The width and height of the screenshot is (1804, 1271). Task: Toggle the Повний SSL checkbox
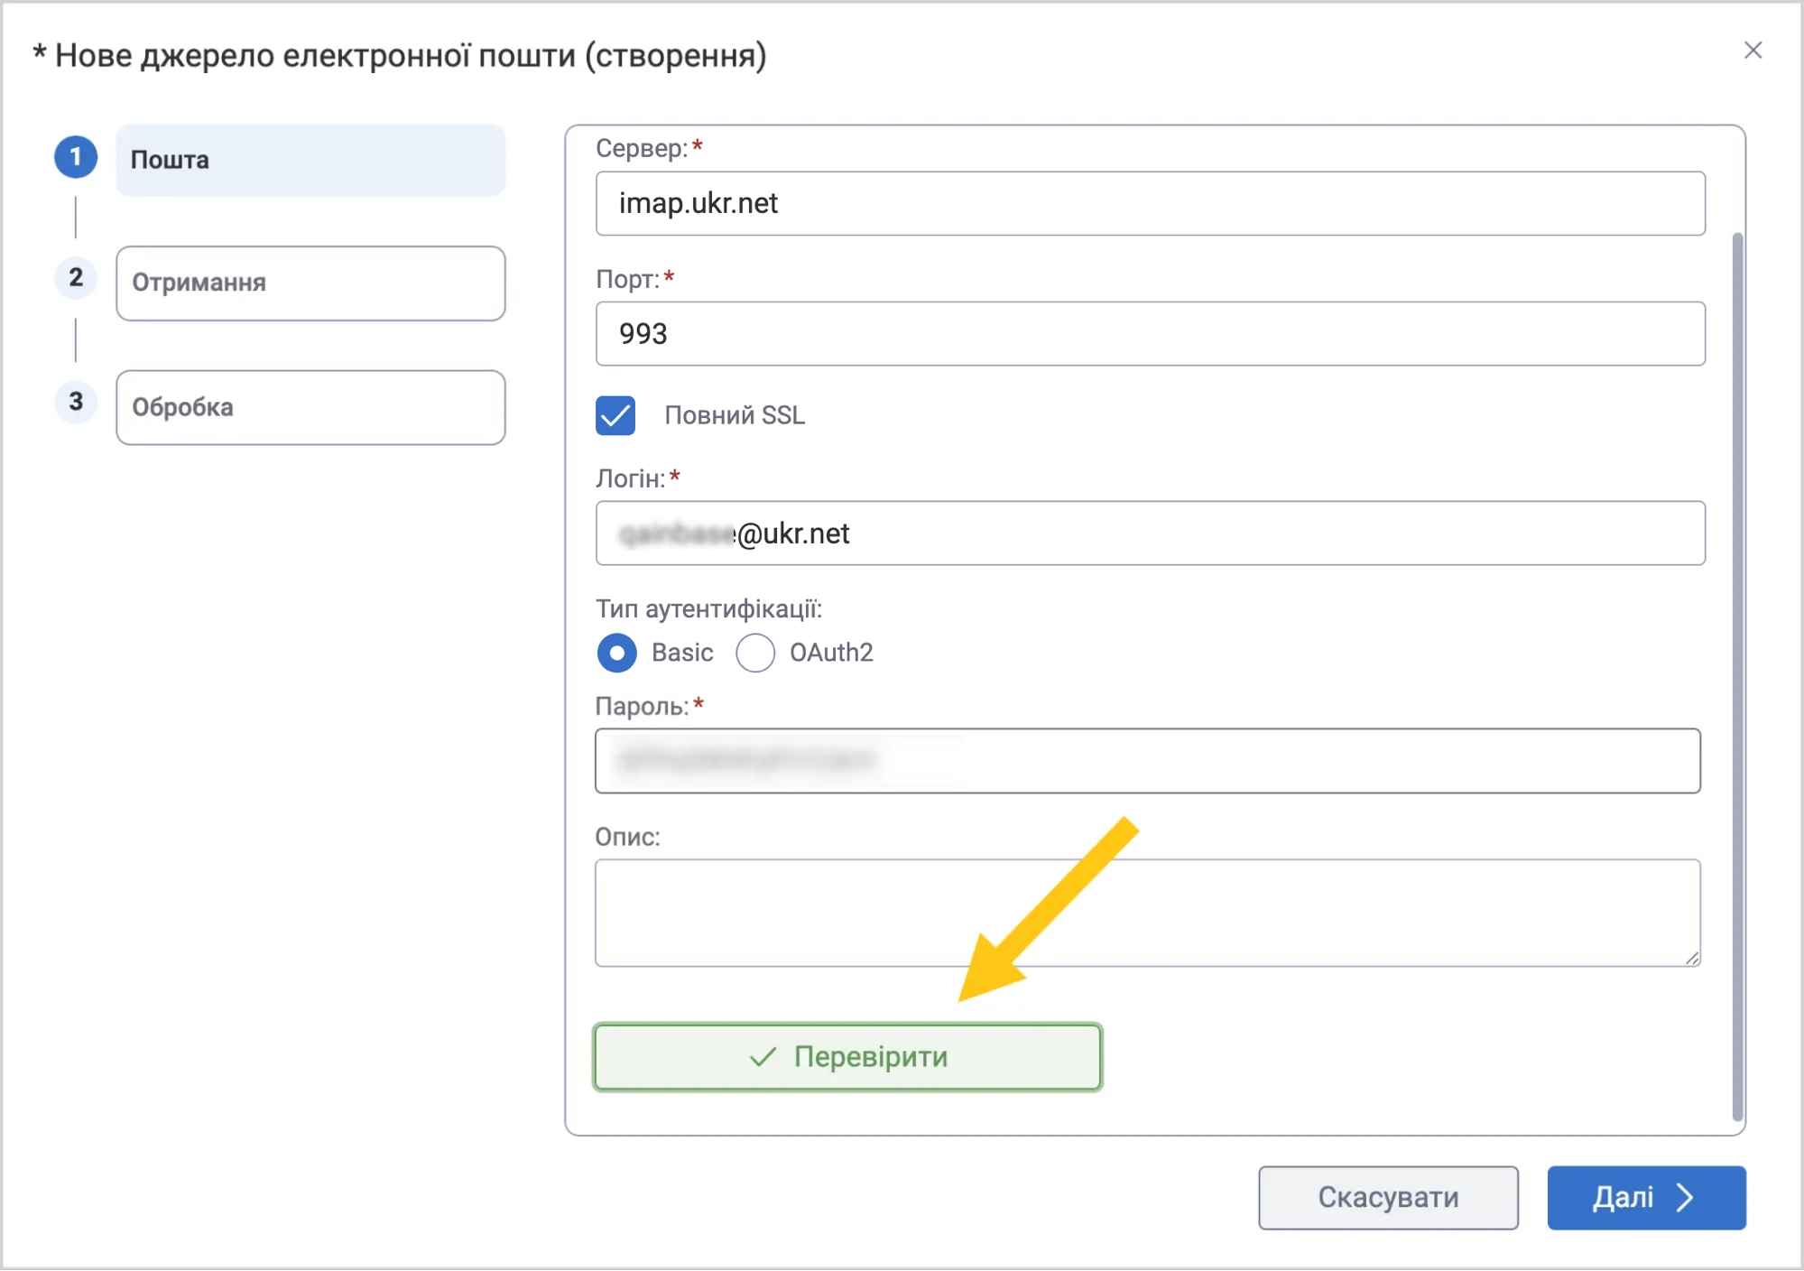(x=615, y=416)
